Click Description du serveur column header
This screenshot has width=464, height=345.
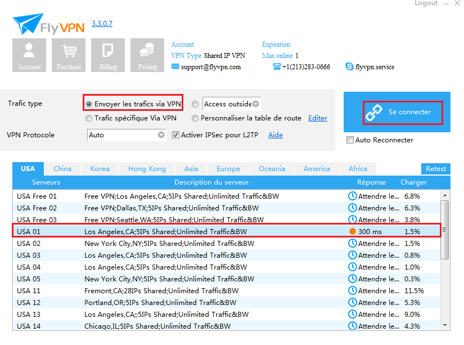click(x=211, y=182)
